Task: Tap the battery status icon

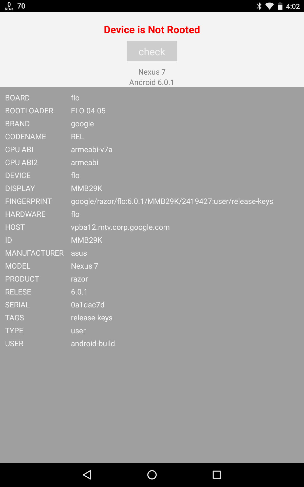Action: click(280, 6)
